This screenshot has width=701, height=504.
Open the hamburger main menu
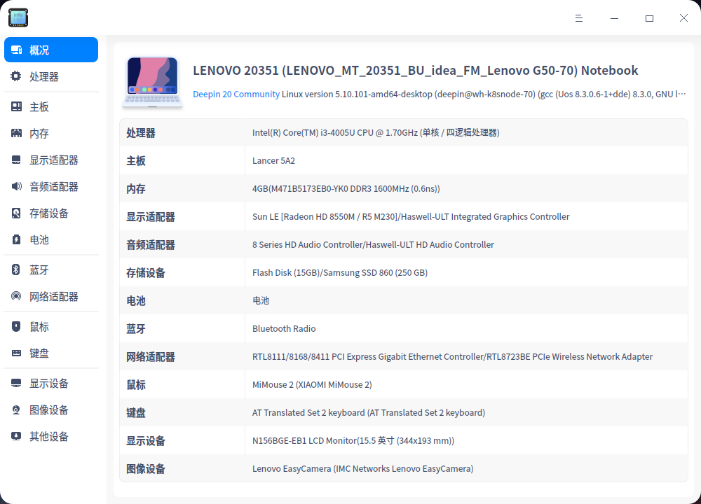(x=579, y=18)
